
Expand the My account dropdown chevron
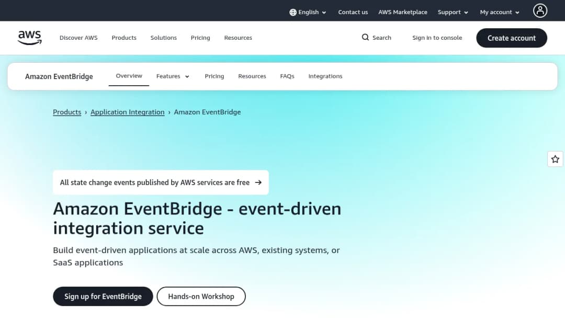pos(517,13)
